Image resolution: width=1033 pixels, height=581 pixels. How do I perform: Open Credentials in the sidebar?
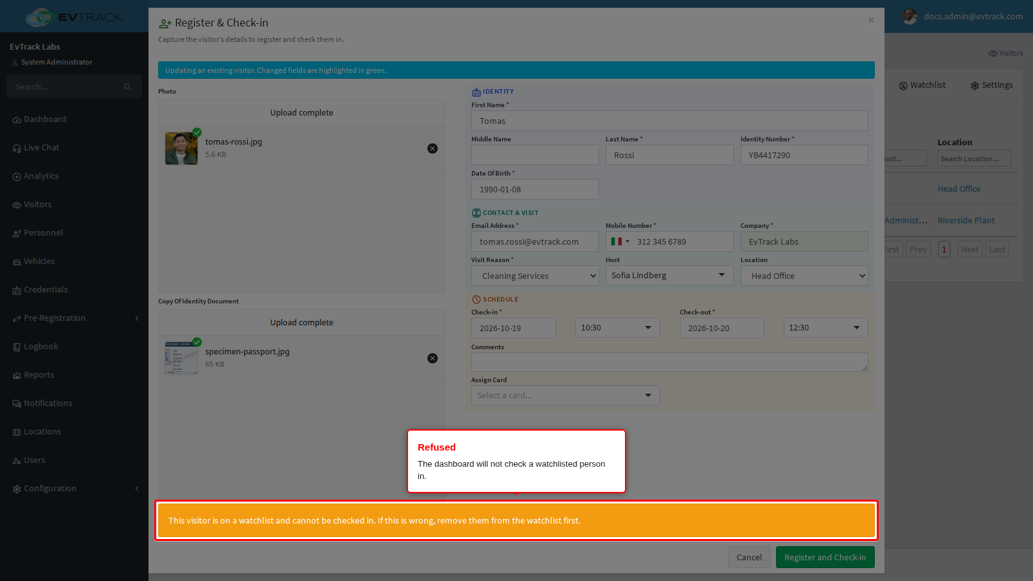(x=40, y=290)
